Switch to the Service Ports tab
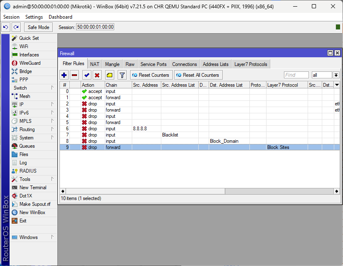Image resolution: width=343 pixels, height=266 pixels. 153,64
